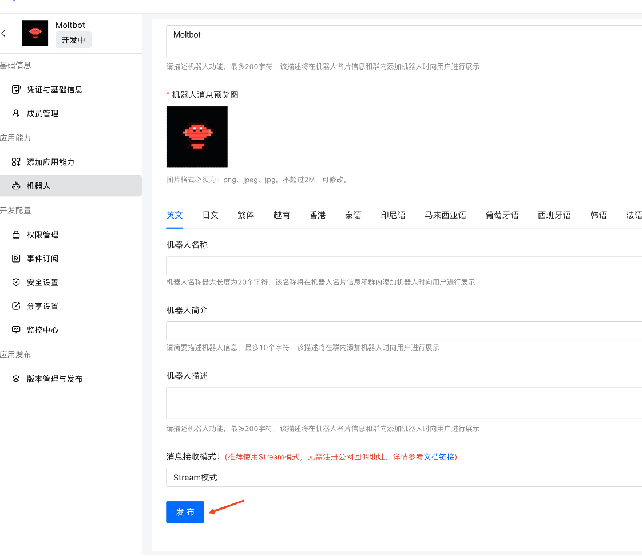Switch to the 西班牙语 tab
642x556 pixels.
(x=554, y=215)
